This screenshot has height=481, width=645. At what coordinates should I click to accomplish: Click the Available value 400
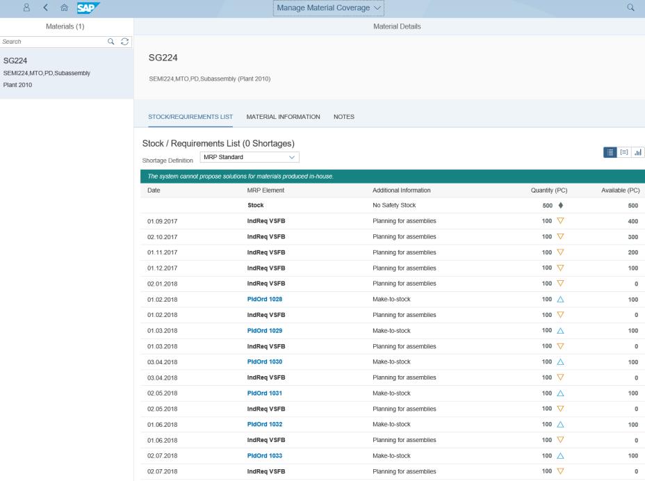click(632, 221)
